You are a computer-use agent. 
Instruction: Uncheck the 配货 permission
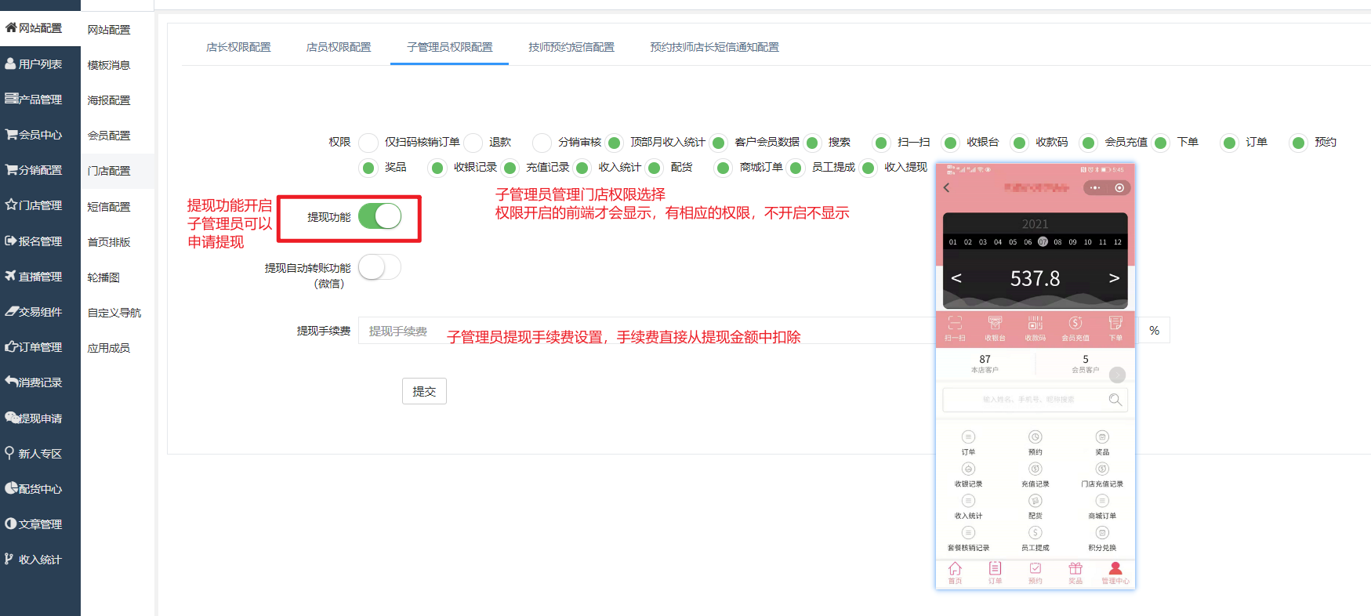pos(654,168)
